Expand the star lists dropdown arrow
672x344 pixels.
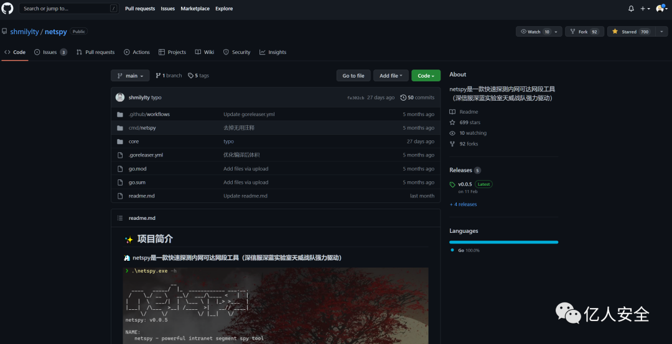(661, 32)
